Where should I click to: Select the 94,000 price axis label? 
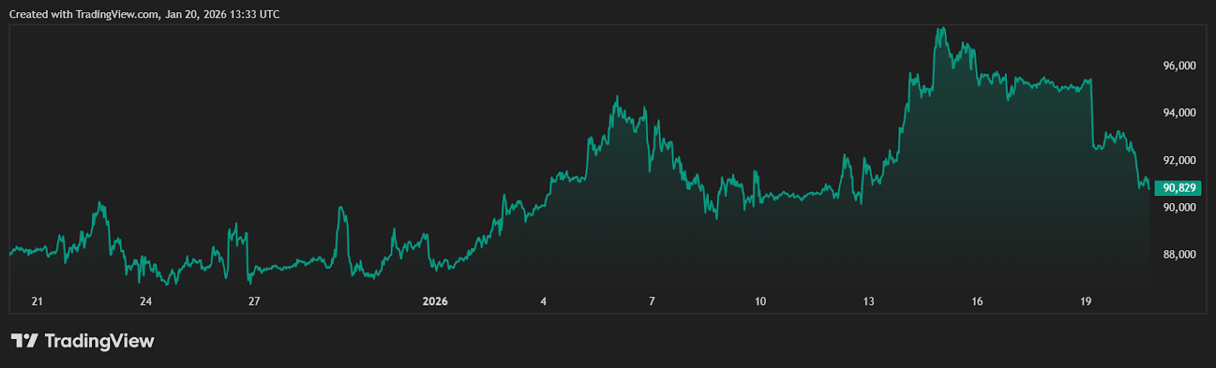[x=1179, y=113]
